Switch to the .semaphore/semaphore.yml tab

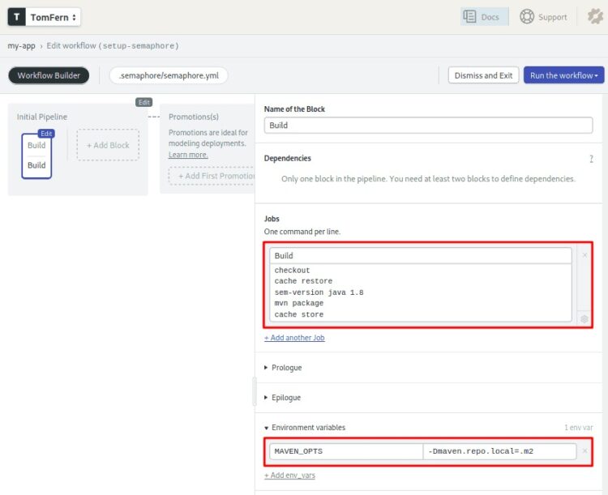(169, 75)
